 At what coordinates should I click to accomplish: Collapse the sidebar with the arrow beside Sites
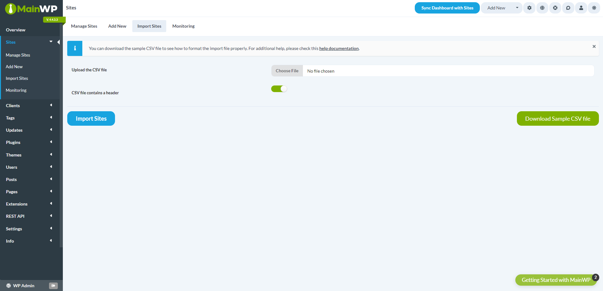[x=58, y=42]
